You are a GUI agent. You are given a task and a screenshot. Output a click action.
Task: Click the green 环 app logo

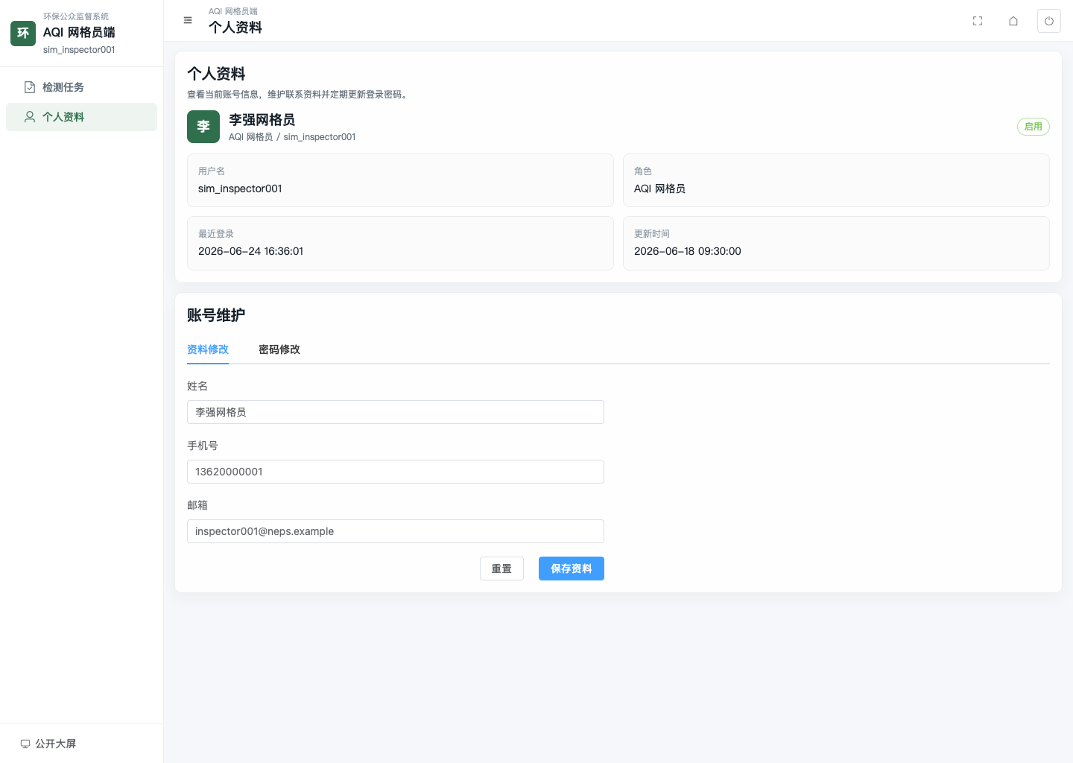23,34
